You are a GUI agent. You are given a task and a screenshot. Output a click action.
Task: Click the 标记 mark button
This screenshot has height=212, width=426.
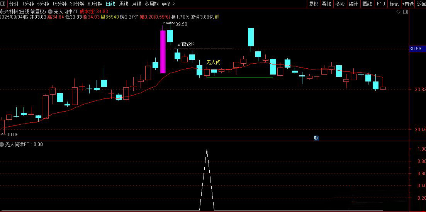[x=394, y=4]
